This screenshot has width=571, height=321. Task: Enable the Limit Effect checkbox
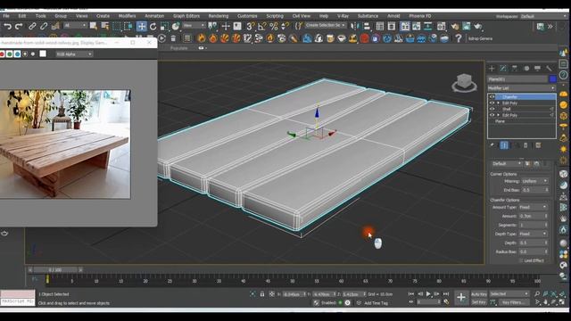521,260
